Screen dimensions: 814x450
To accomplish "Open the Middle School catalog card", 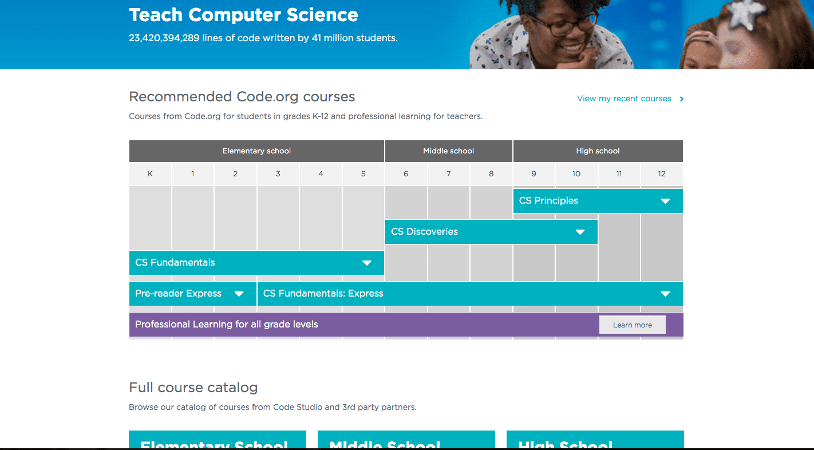I will [406, 440].
